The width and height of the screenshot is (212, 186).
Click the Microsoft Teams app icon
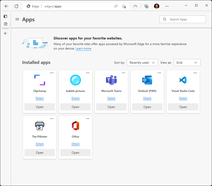(111, 80)
